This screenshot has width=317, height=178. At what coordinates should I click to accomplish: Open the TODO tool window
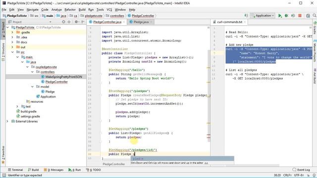pos(94,170)
